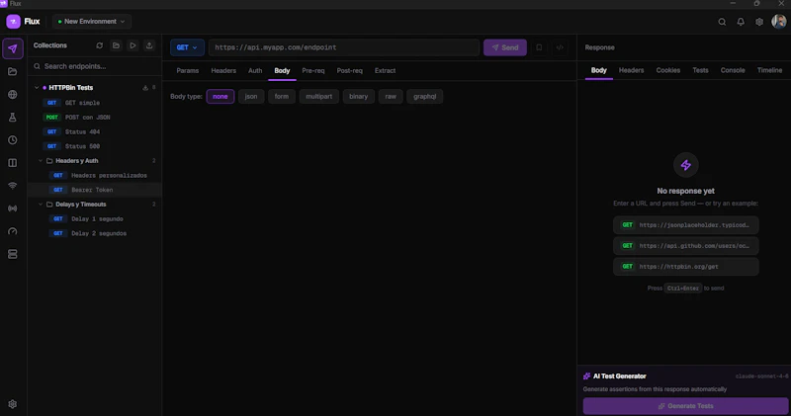Select body type none
The width and height of the screenshot is (791, 416).
click(220, 96)
